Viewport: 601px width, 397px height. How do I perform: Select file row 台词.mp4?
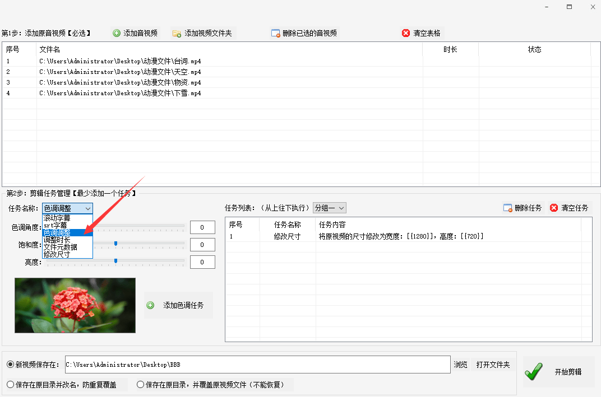point(296,61)
